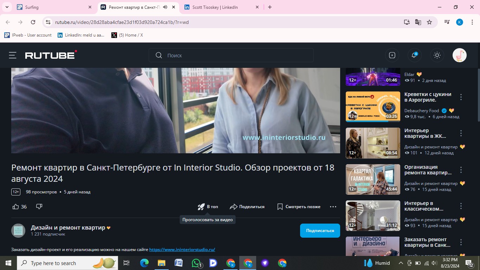Viewport: 480px width, 270px height.
Task: Open media controls icon in toolbar
Action: 447,22
